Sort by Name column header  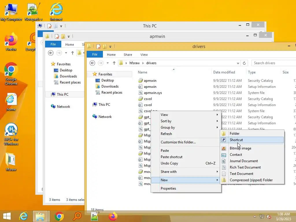click(x=143, y=72)
